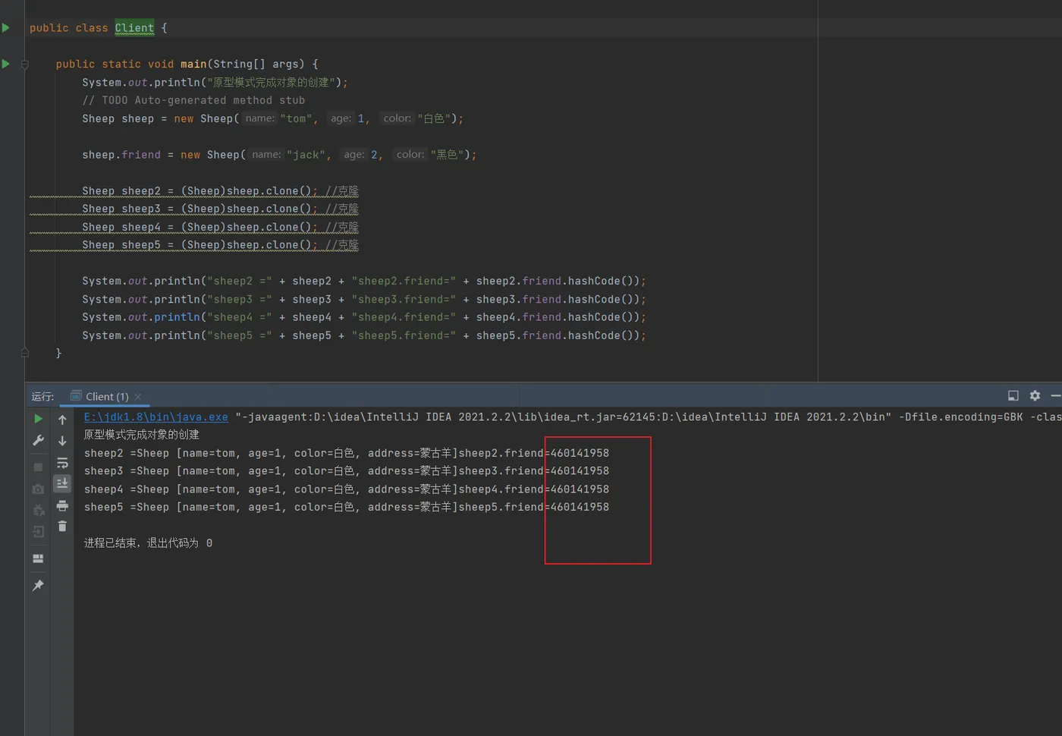This screenshot has height=736, width=1062.
Task: Click sheep.friend assignment code line
Action: tap(279, 155)
